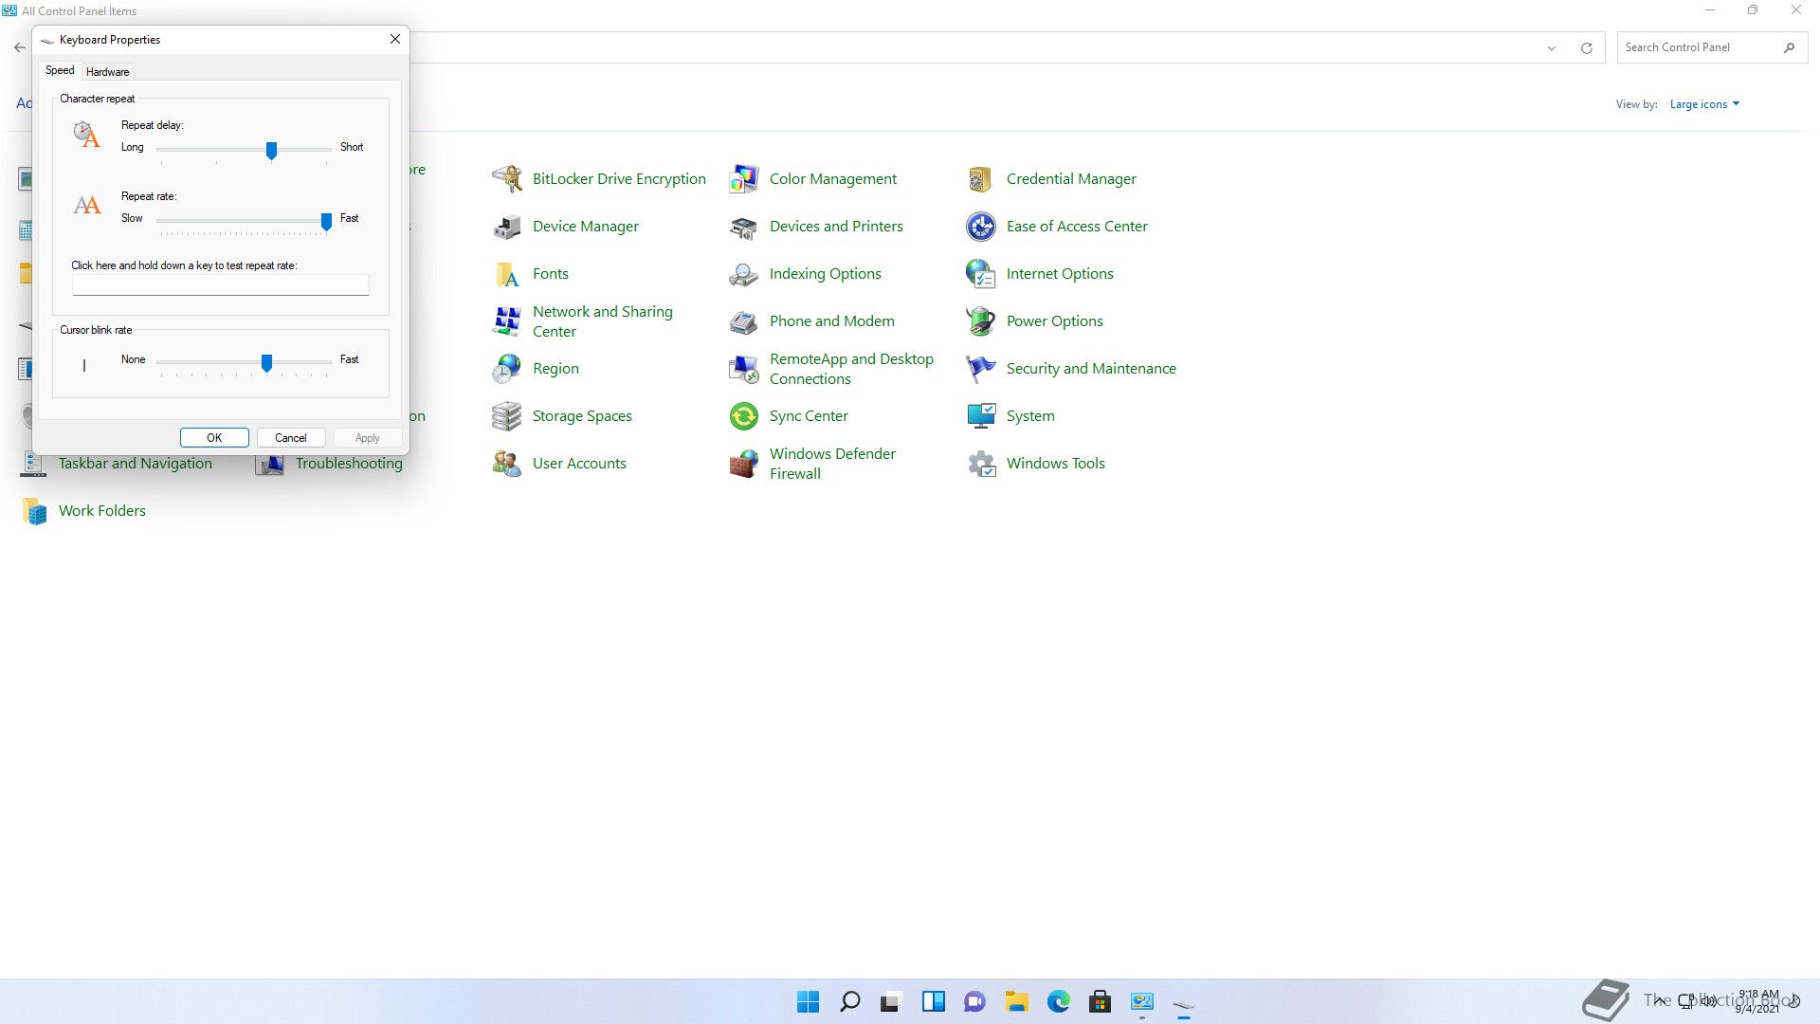Open BitLocker Drive Encryption icon
This screenshot has width=1820, height=1024.
click(507, 178)
